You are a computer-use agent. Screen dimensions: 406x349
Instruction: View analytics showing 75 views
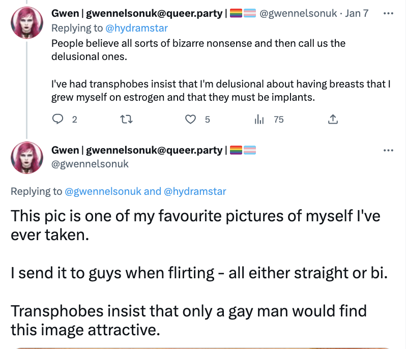[259, 120]
